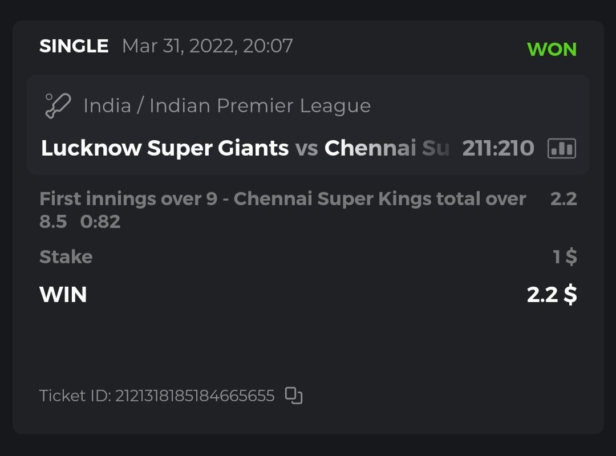Click the cricket bat sport icon
The image size is (616, 456).
pos(58,106)
